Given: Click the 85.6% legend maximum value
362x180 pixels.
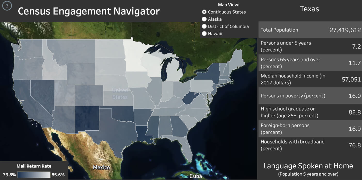Looking at the screenshot, I should tap(58, 175).
